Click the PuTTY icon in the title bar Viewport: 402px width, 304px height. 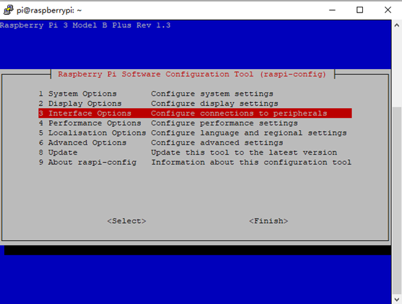click(8, 10)
